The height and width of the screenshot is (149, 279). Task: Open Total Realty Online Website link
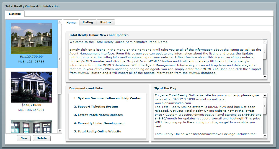(97, 131)
